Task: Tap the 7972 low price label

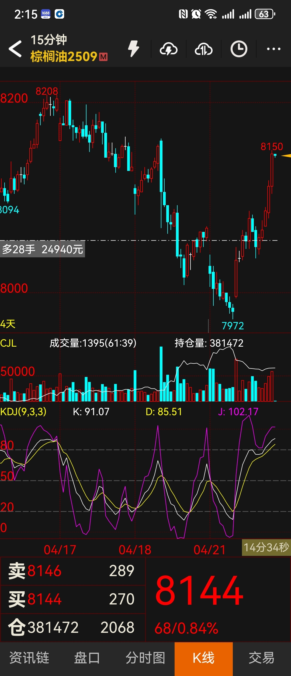Action: click(233, 326)
